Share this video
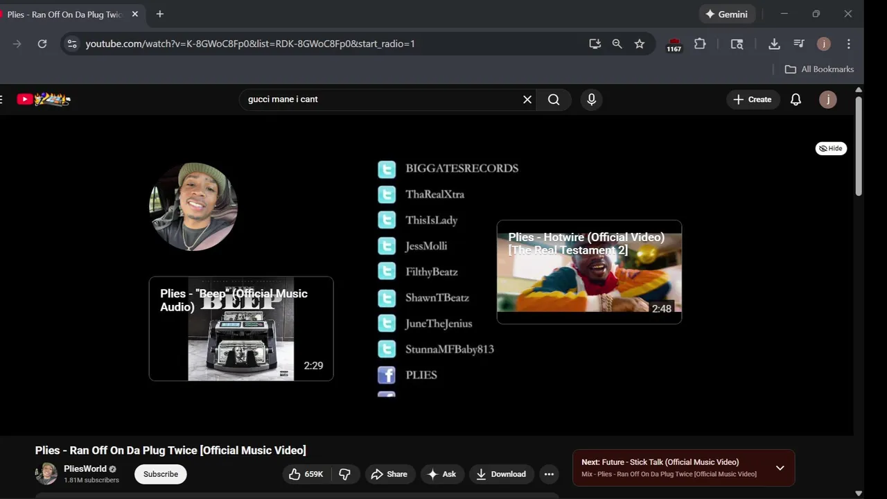The height and width of the screenshot is (499, 887). click(389, 474)
